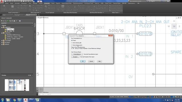Open Project Manager help icon

pos(20,21)
